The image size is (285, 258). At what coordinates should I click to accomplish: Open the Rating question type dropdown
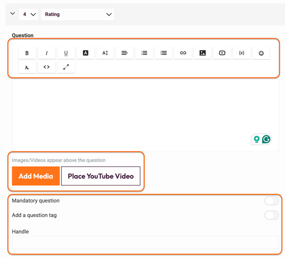click(77, 14)
